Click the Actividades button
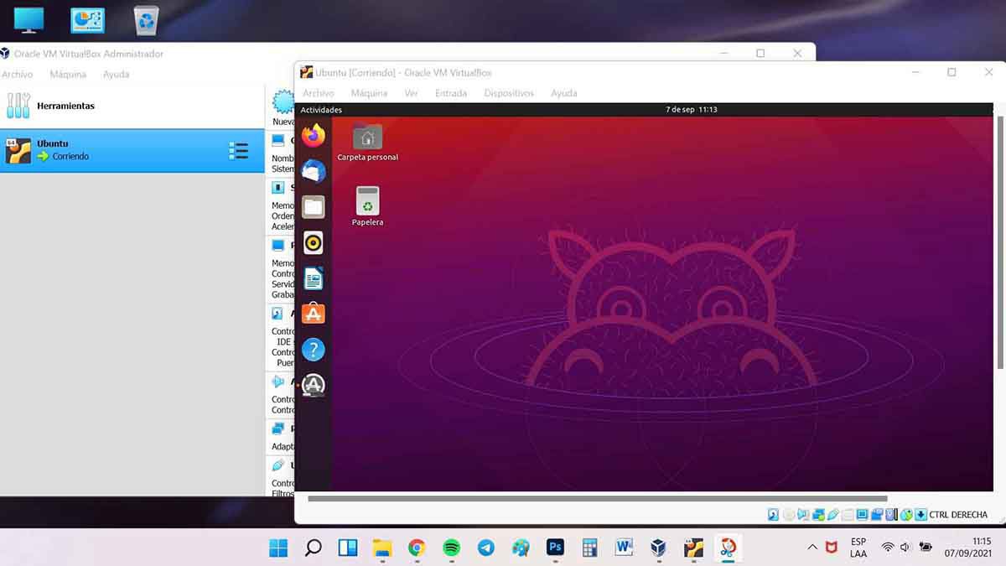The height and width of the screenshot is (566, 1006). tap(321, 110)
